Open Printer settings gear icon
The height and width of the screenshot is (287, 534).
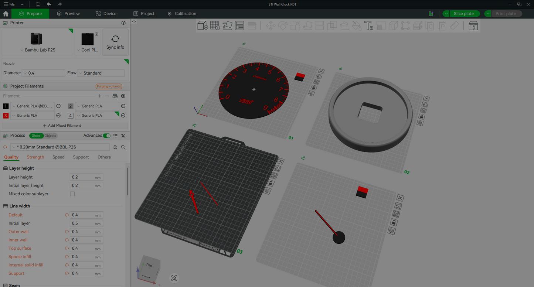[123, 23]
